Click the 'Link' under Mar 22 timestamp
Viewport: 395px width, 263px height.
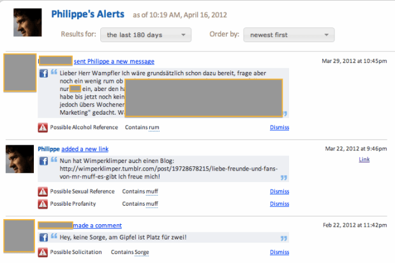pos(364,159)
